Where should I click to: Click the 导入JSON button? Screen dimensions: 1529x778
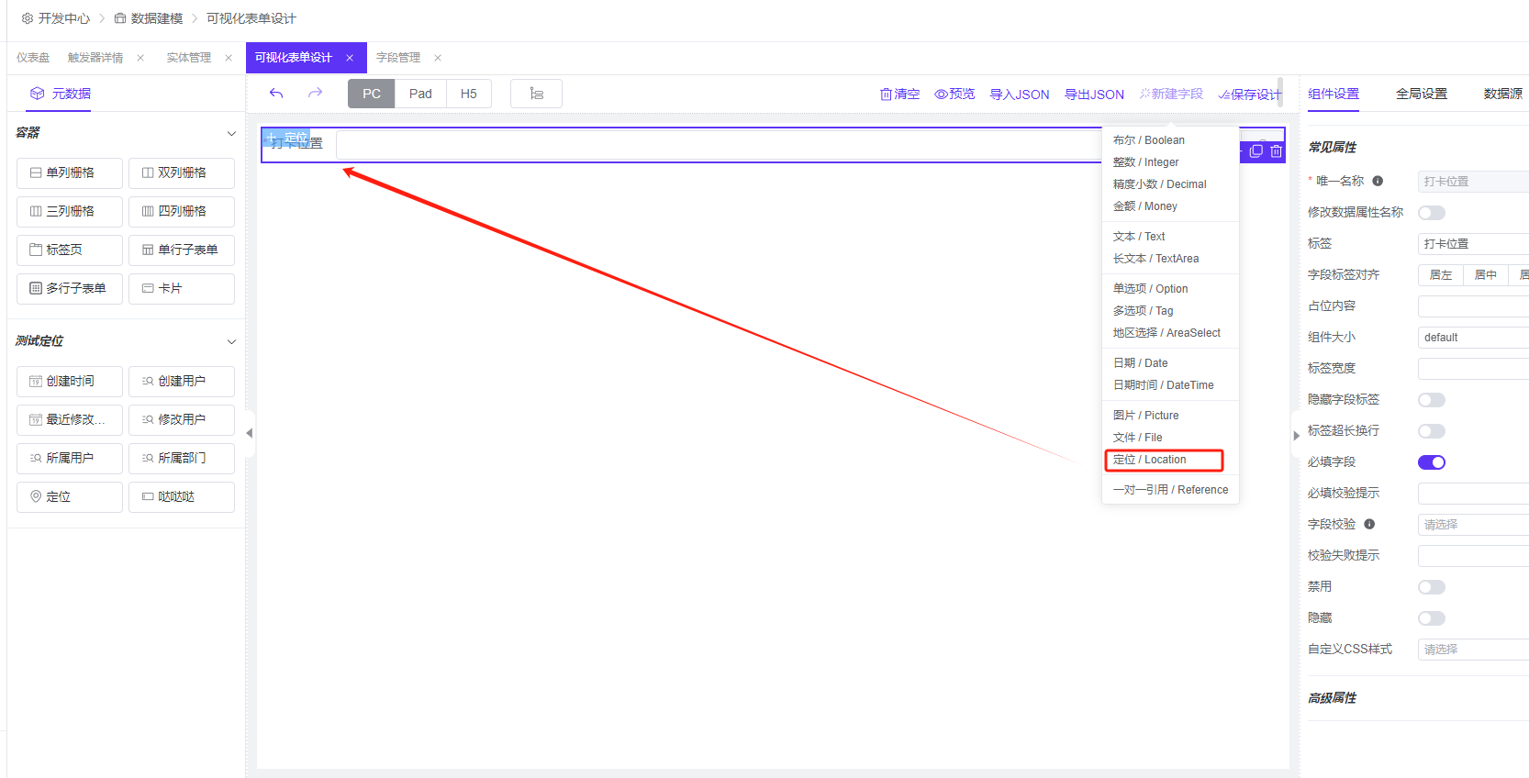[x=1019, y=94]
